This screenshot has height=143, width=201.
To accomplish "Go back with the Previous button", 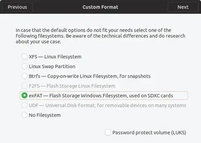I will (x=17, y=7).
